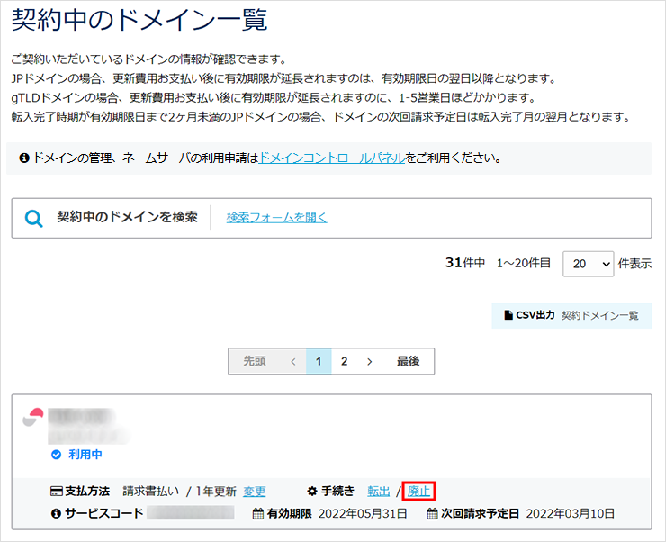Open the 20 items-per-page dropdown
The image size is (666, 542).
pos(588,264)
